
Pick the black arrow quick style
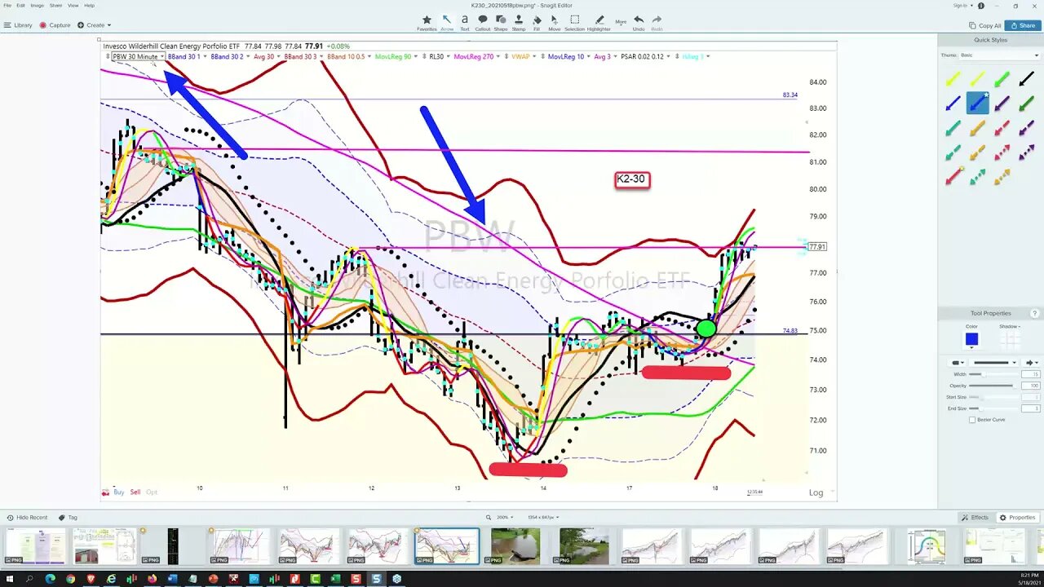tap(1026, 79)
